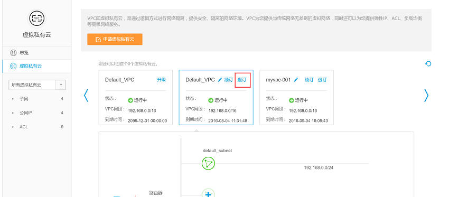This screenshot has height=197, width=449.
Task: Click the plus icon to add a subnet
Action: (x=208, y=194)
